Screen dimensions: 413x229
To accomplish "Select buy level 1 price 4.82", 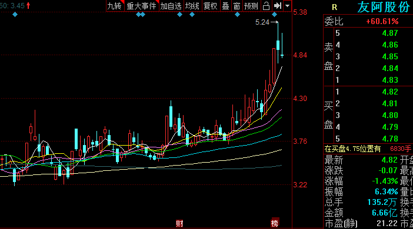I will point(390,92).
